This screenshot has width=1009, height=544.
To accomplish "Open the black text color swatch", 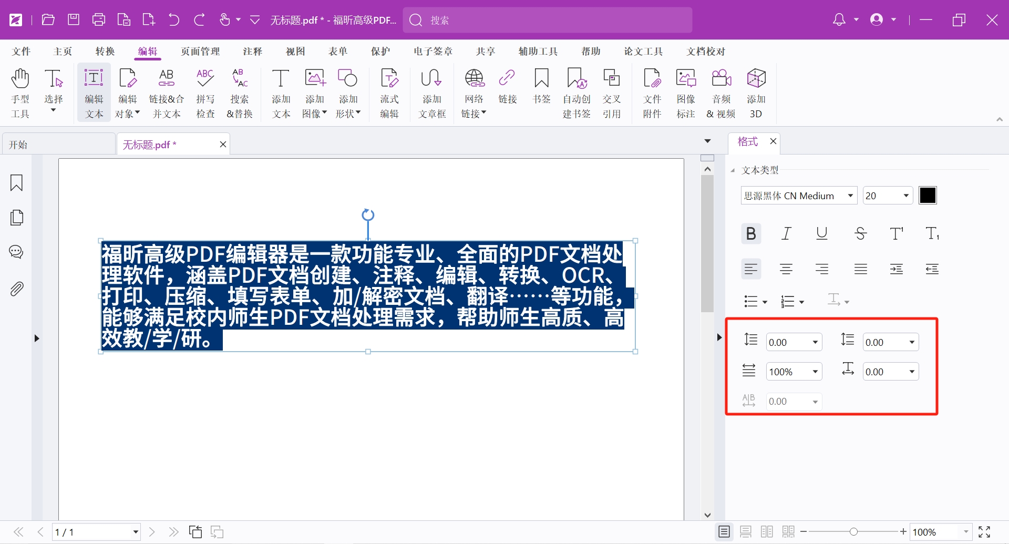I will (928, 196).
